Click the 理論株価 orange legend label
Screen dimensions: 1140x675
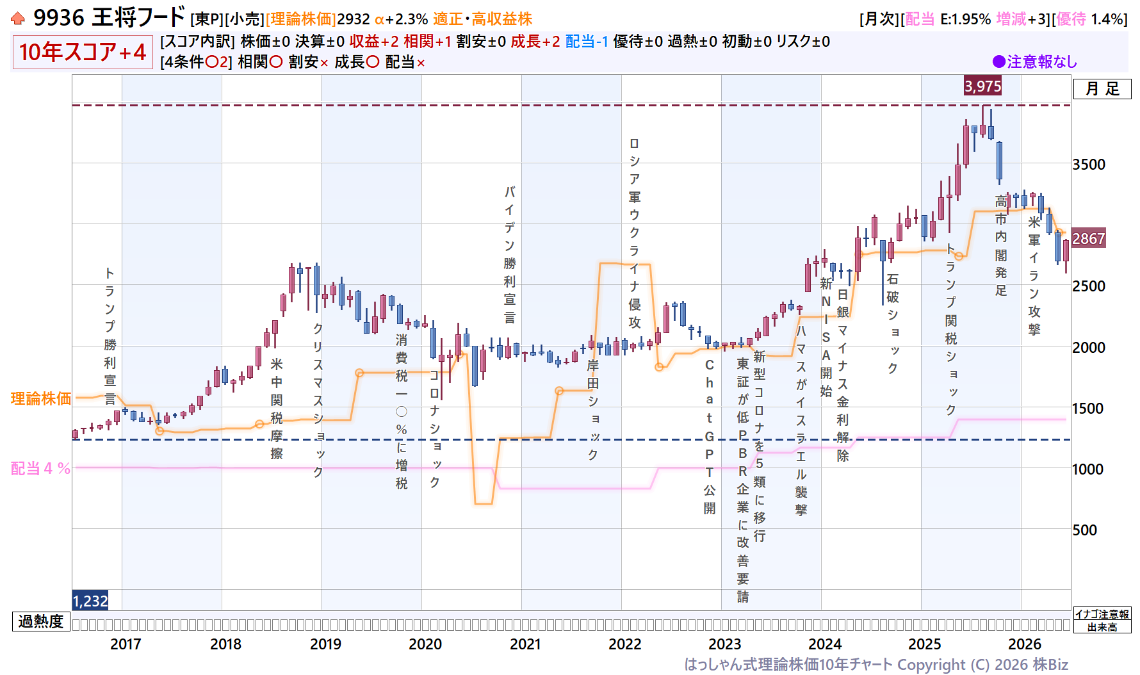(41, 398)
